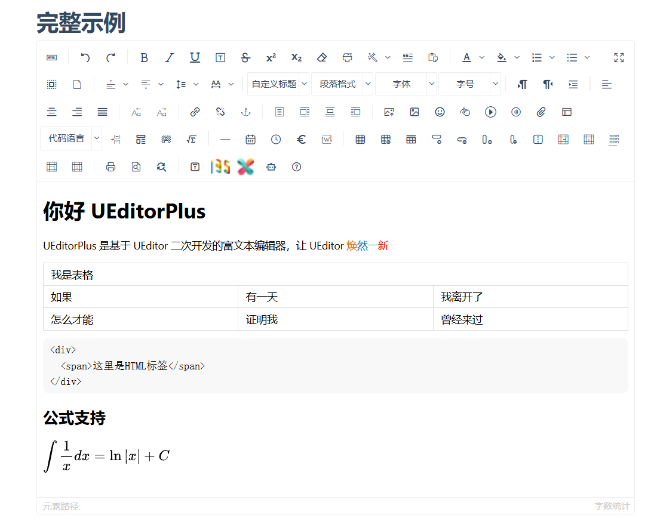Open the scrawl drawing tool
Screen dimensions: 645x524
[x=465, y=112]
